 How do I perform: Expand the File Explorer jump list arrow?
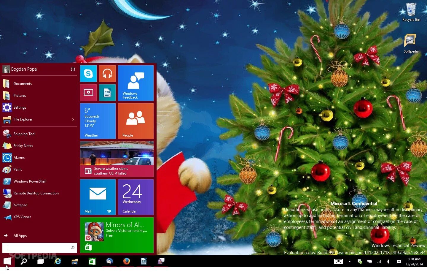(73, 120)
